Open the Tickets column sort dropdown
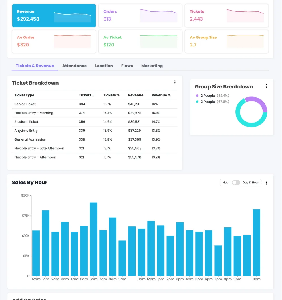 [93, 96]
